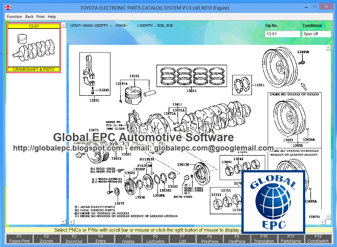Select part number 13411 crankshaft label

(x=177, y=104)
